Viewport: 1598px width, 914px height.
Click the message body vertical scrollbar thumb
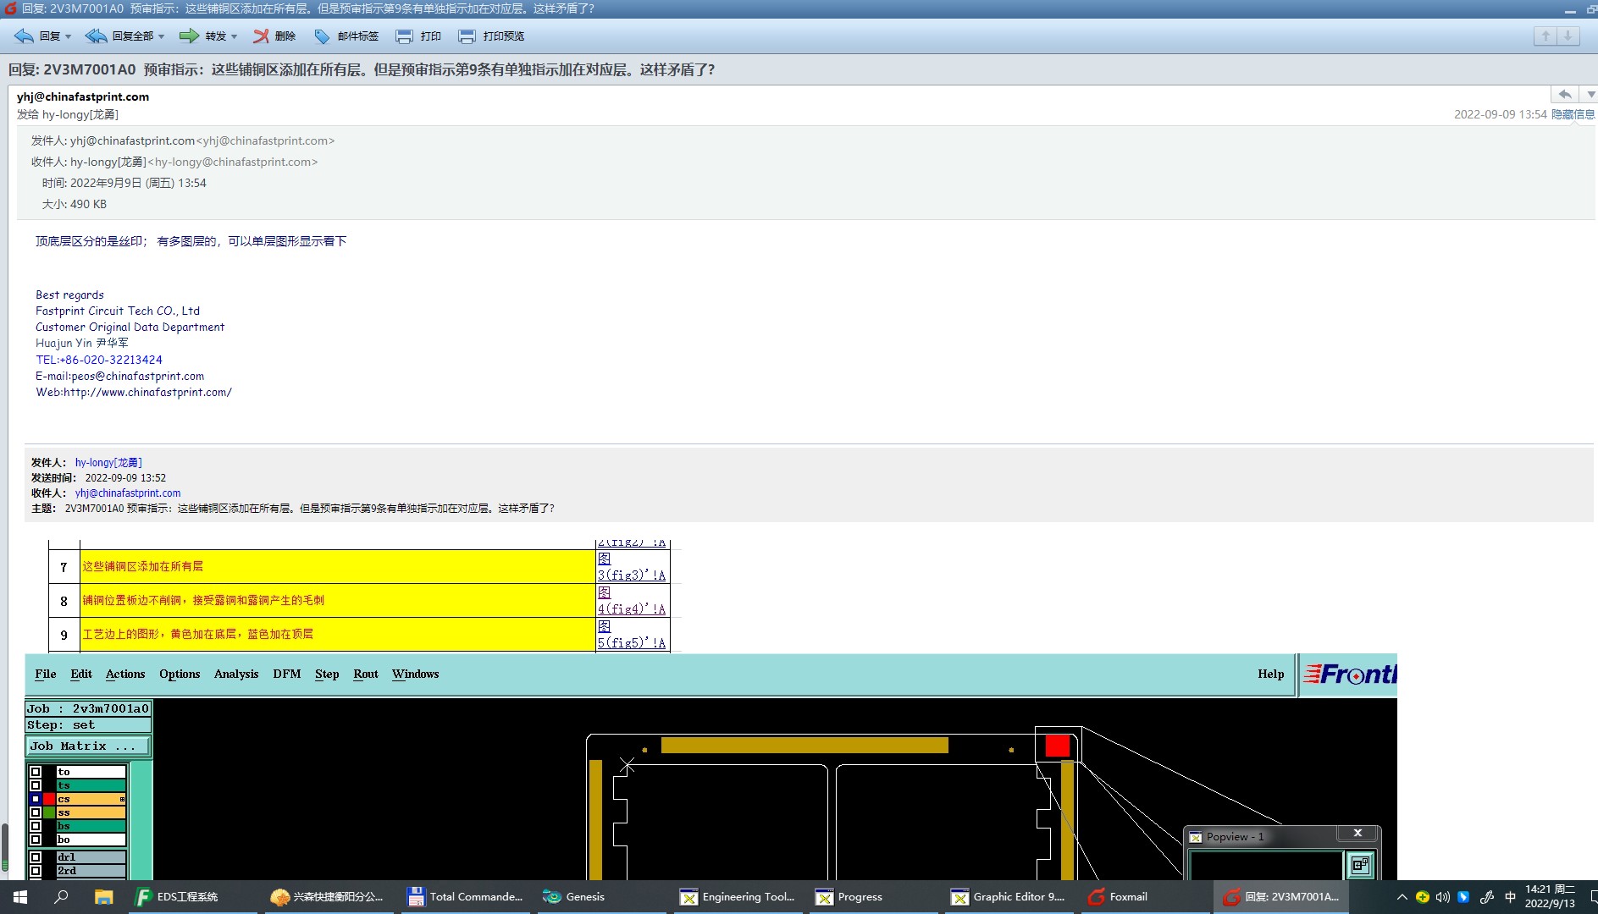click(x=4, y=846)
